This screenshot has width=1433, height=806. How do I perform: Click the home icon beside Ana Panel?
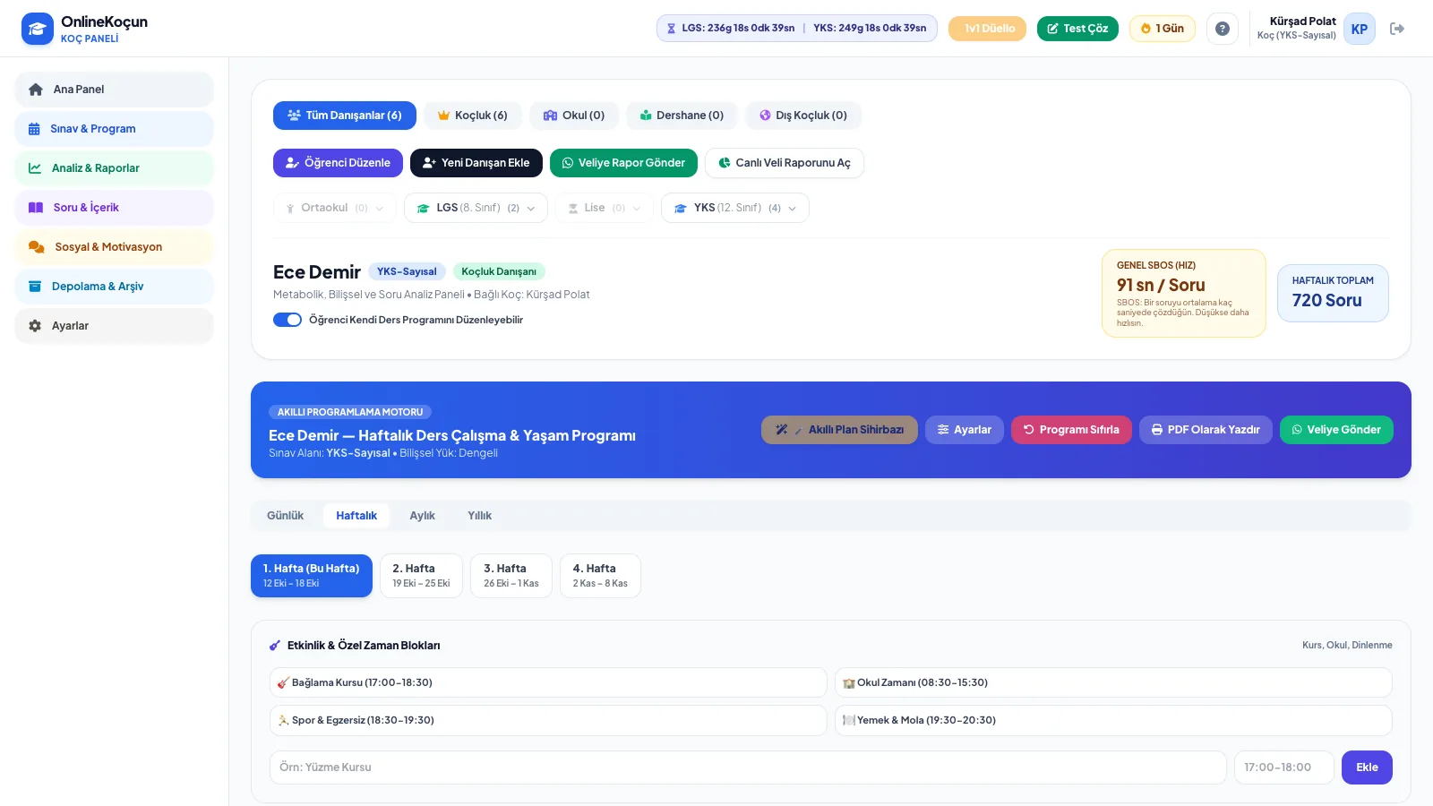pyautogui.click(x=36, y=90)
